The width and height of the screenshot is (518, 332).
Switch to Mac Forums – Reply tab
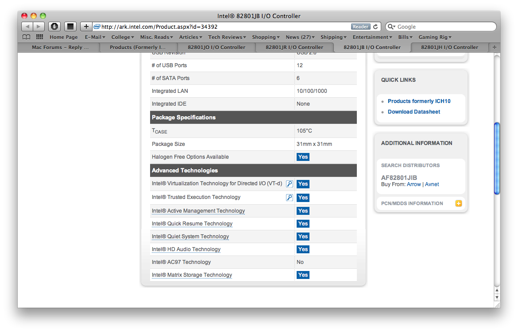(60, 47)
